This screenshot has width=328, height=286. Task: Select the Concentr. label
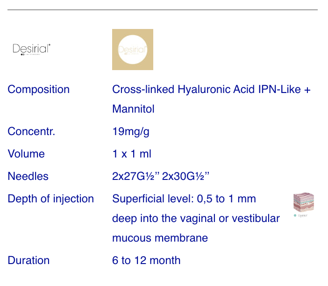tap(31, 131)
